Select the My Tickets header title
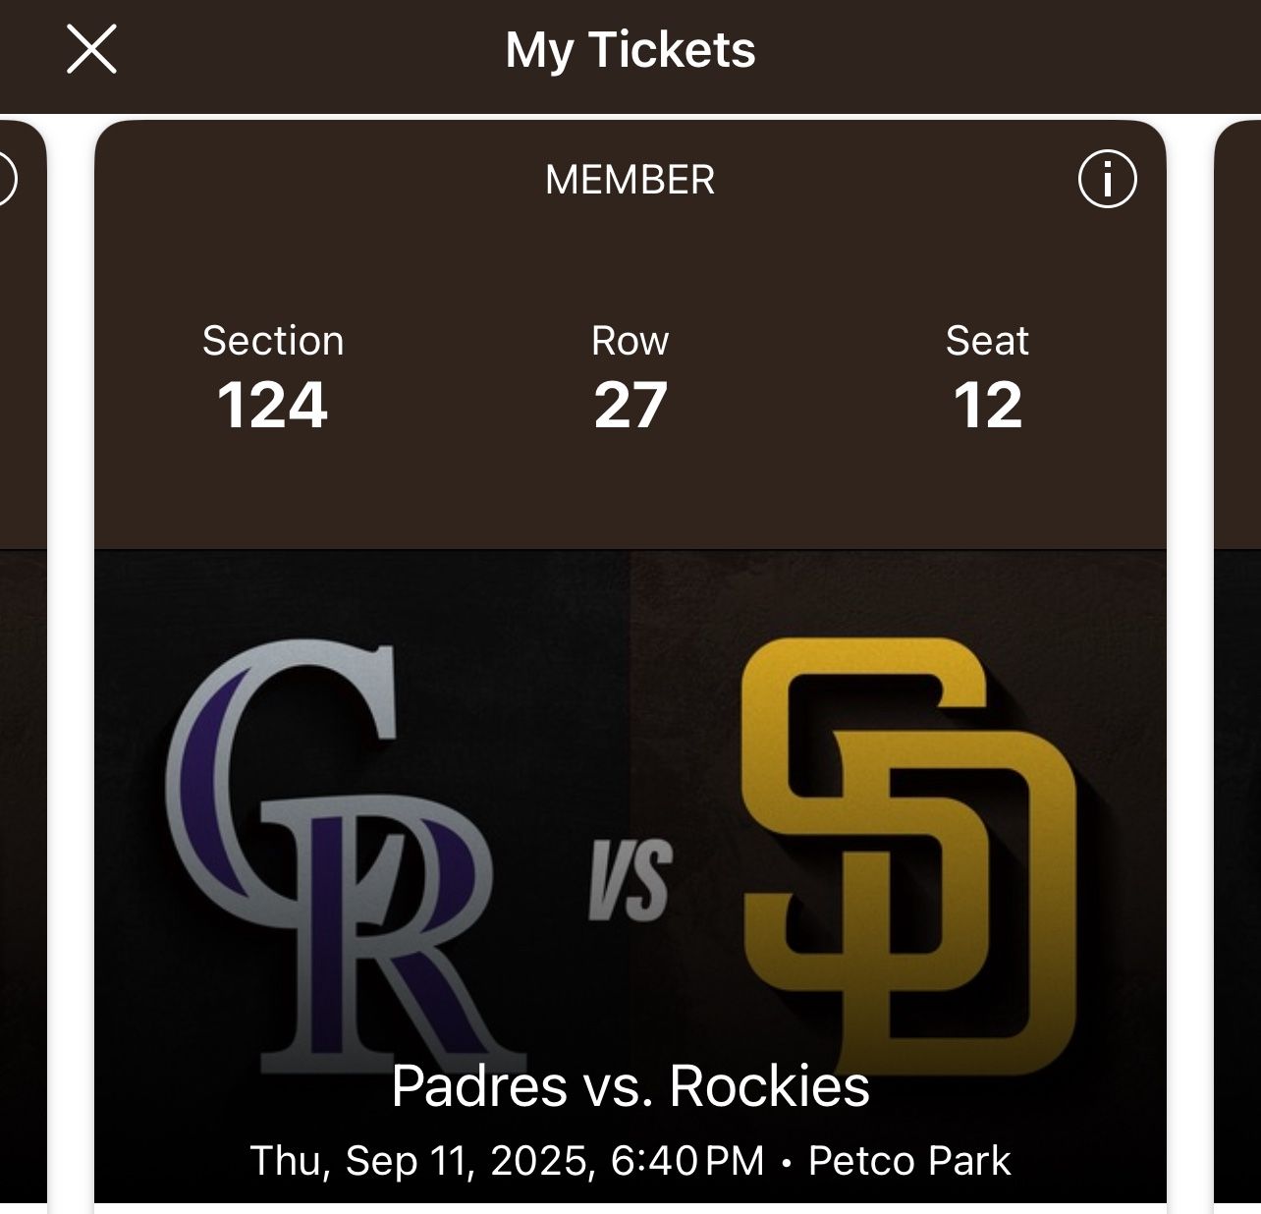1261x1214 pixels. coord(630,49)
